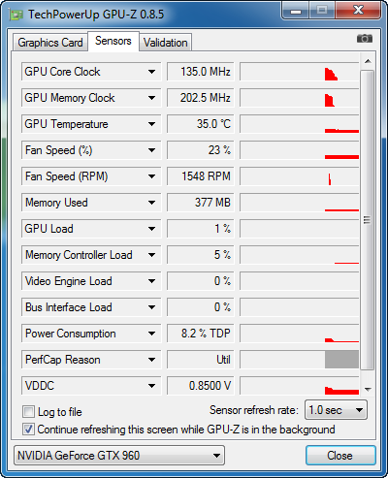Click the GPU-Z app icon in title bar
Image resolution: width=388 pixels, height=478 pixels.
click(16, 15)
